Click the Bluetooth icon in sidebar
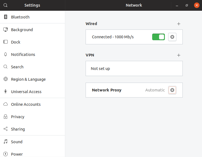 pyautogui.click(x=6, y=17)
